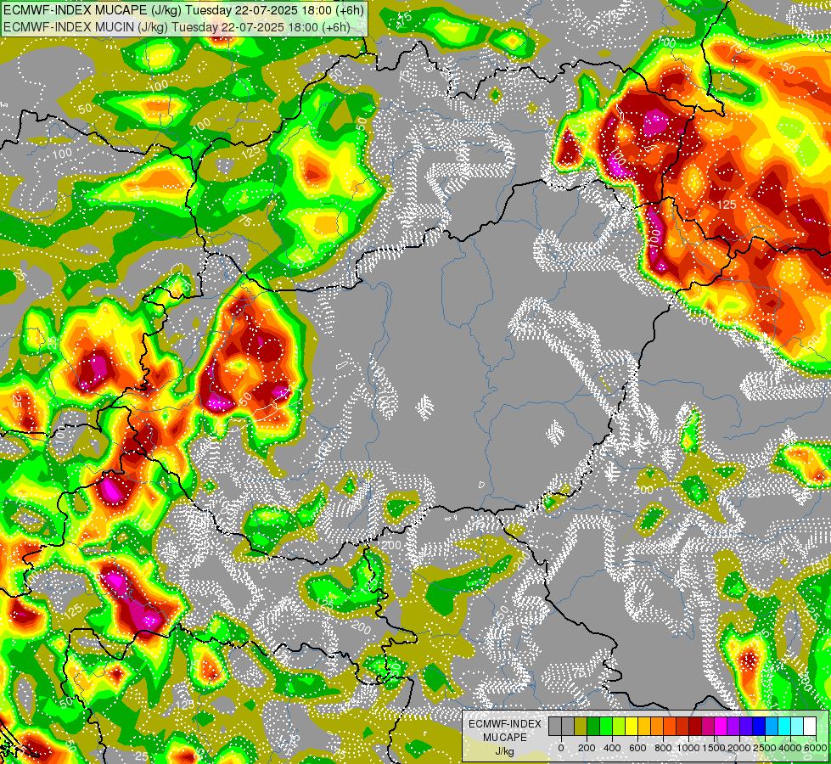The width and height of the screenshot is (831, 764).
Task: Click the violet swatch right of the 2000 tick
Action: 747,726
